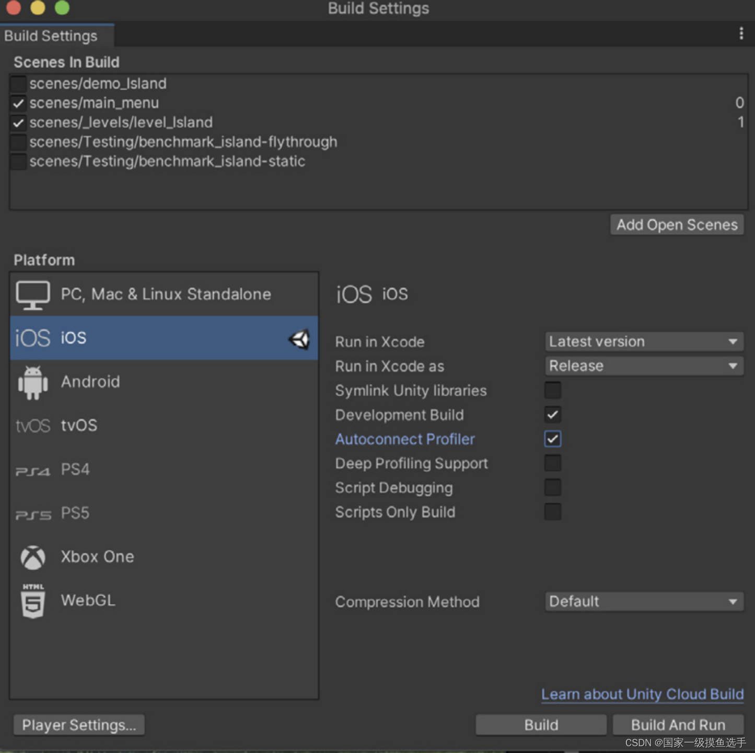
Task: Open the Run in Xcode as Release dropdown
Action: tap(644, 366)
